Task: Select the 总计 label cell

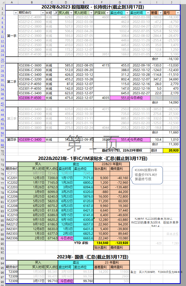Action: (x=157, y=150)
